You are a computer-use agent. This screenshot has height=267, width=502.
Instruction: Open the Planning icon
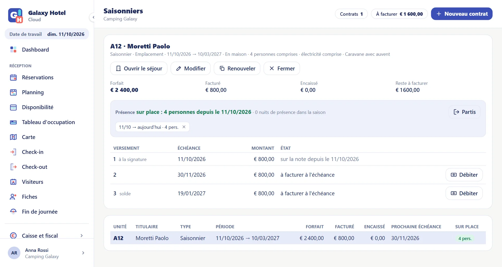[13, 92]
